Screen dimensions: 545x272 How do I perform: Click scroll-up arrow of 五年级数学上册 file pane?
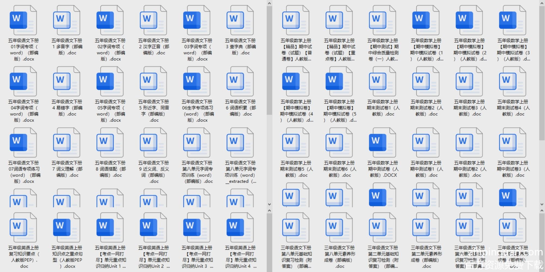click(x=542, y=3)
